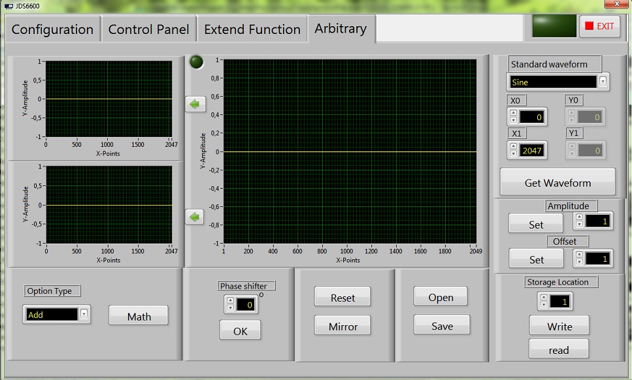Click the disabled Y1 input field
Image resolution: width=632 pixels, height=380 pixels.
click(590, 151)
